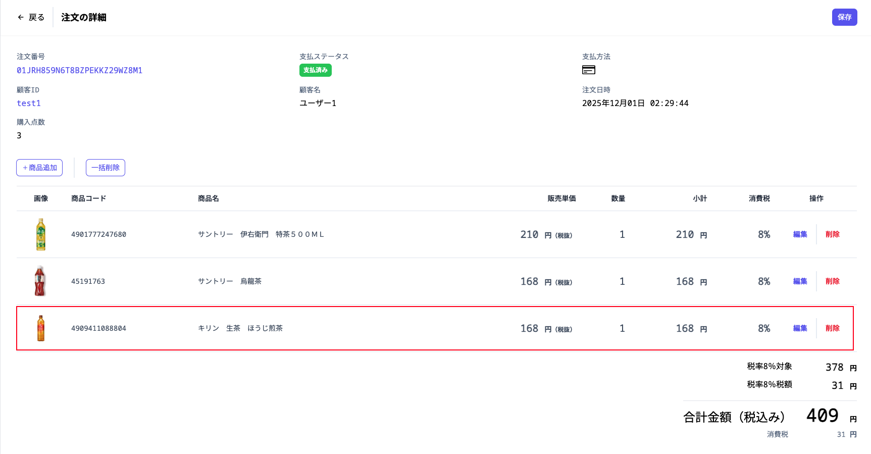Click product name サントリー 烏龍茶
The image size is (871, 454).
point(230,281)
